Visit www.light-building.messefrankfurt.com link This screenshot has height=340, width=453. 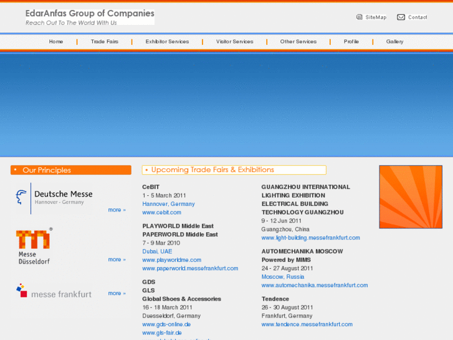click(x=310, y=238)
